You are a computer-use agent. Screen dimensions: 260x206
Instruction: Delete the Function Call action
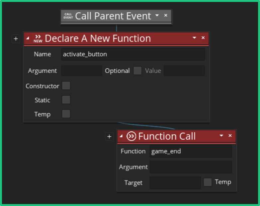(230, 136)
